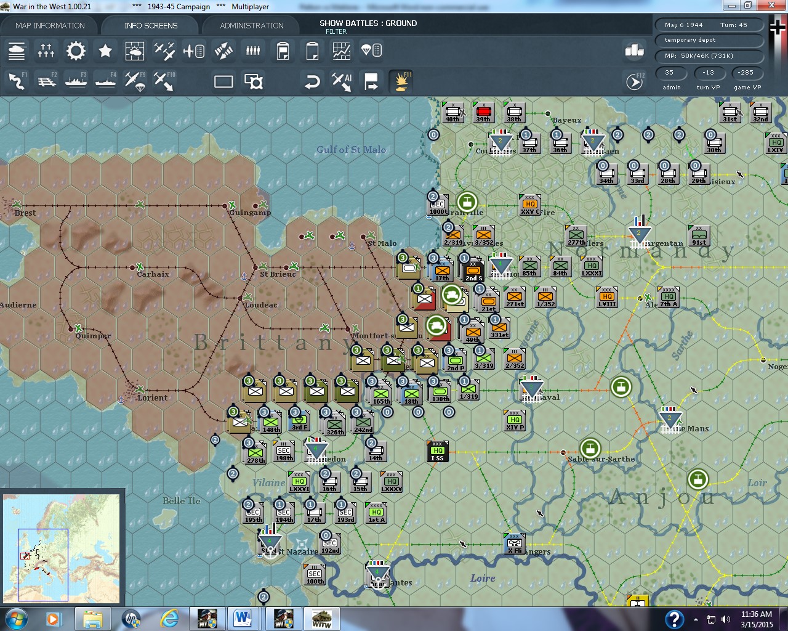Open the weather map icon
The width and height of the screenshot is (788, 631).
tap(135, 51)
